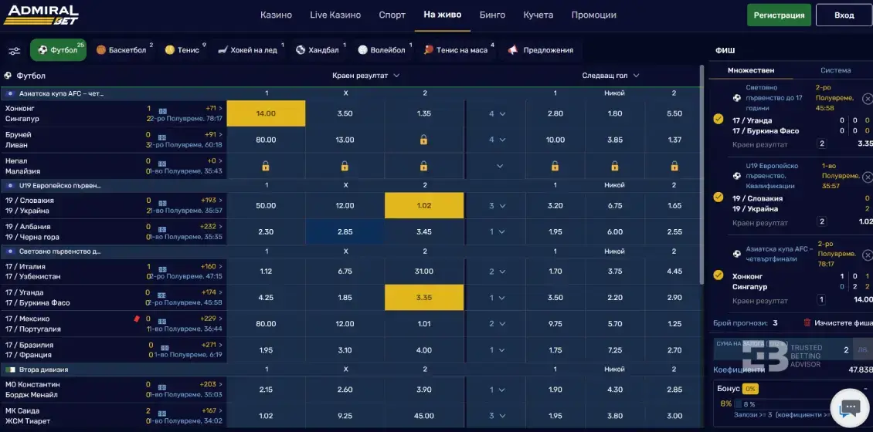Open the Предложения megaphone icon

(x=512, y=50)
